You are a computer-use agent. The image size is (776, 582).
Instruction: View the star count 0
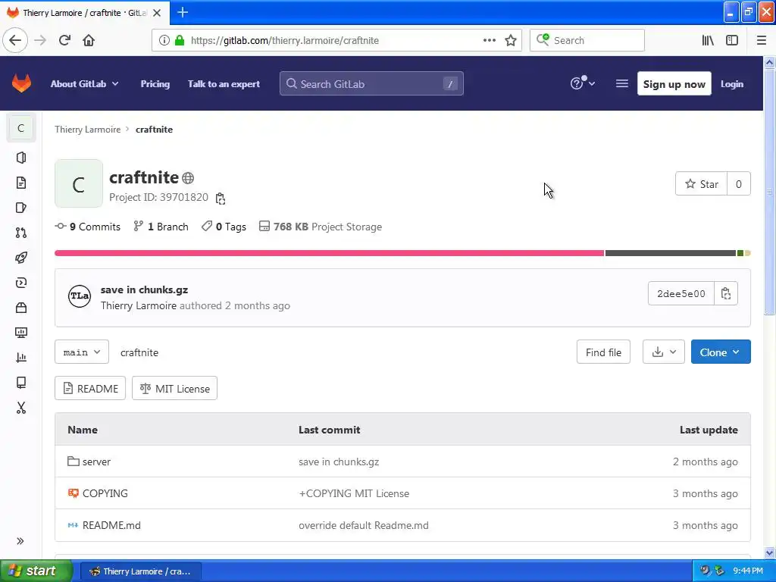(x=738, y=184)
